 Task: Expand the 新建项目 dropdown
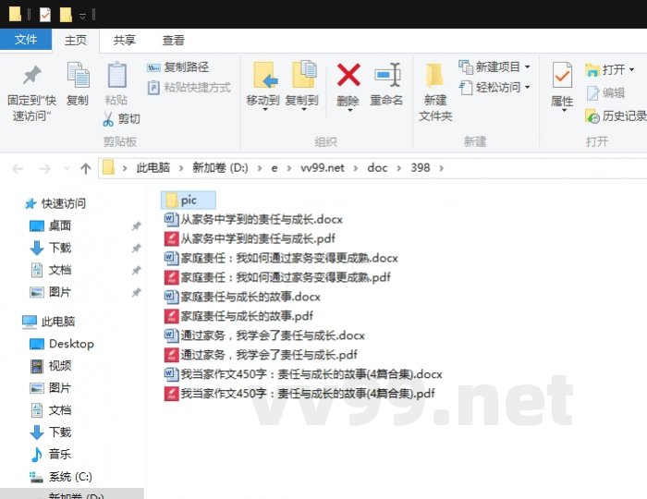click(528, 67)
